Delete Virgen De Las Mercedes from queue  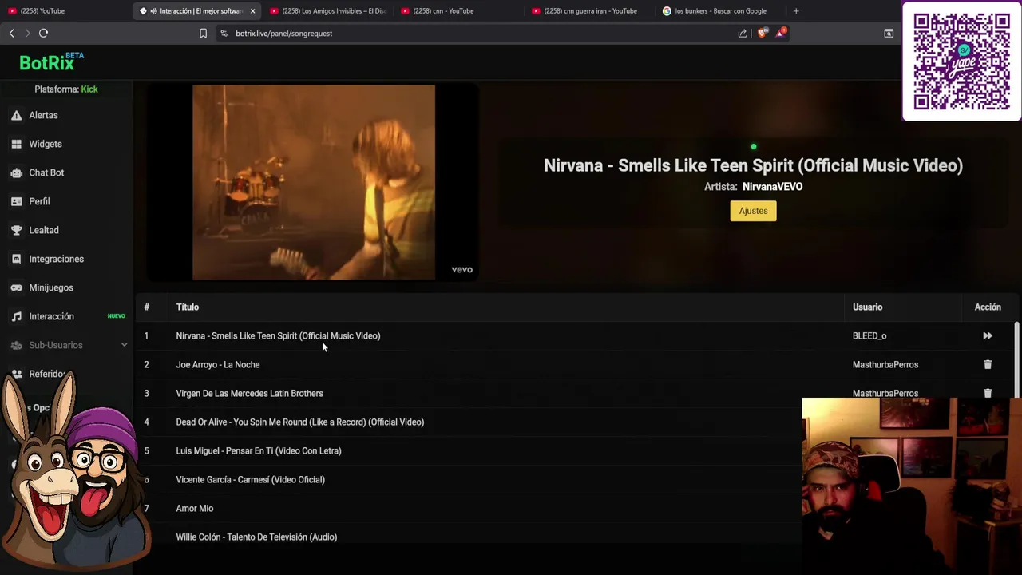click(988, 393)
